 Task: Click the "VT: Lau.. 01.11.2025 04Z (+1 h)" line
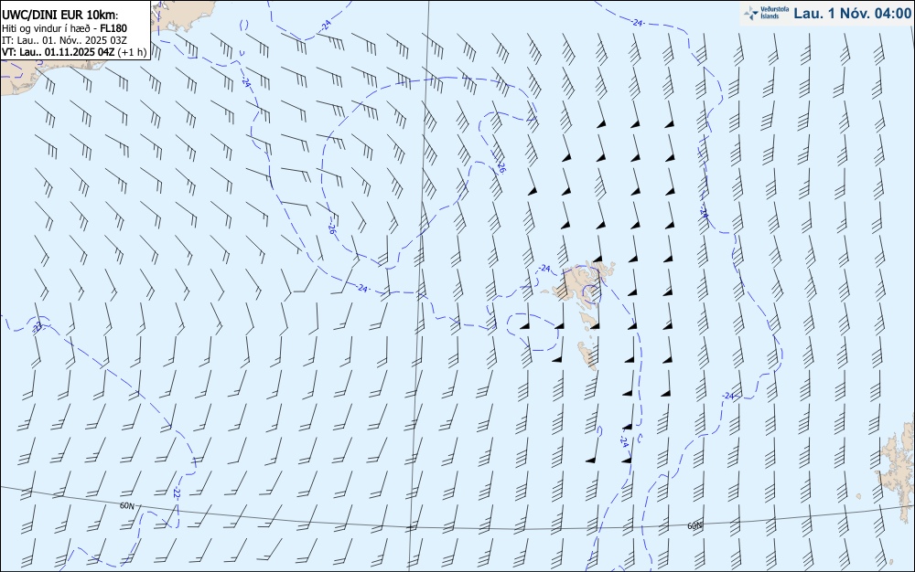[74, 52]
